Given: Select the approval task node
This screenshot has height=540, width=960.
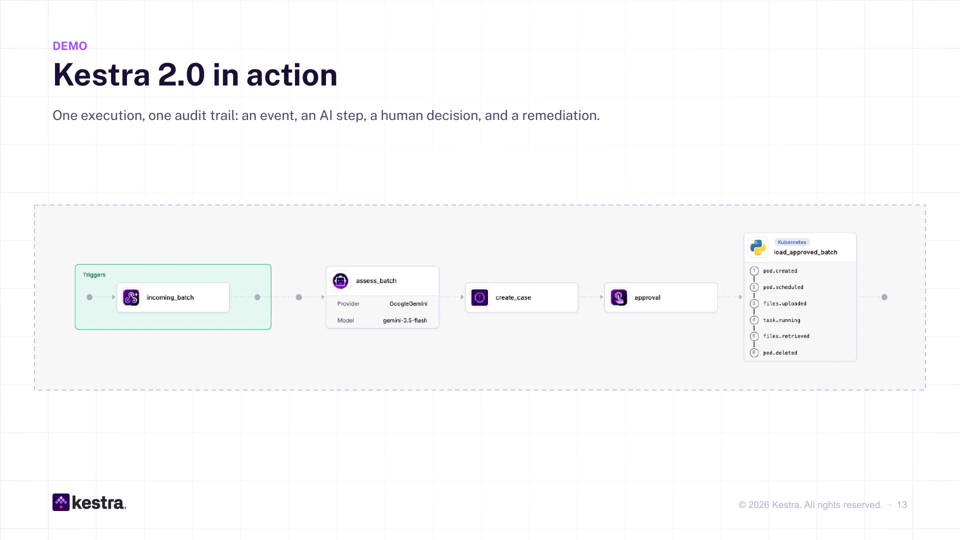Looking at the screenshot, I should point(661,297).
